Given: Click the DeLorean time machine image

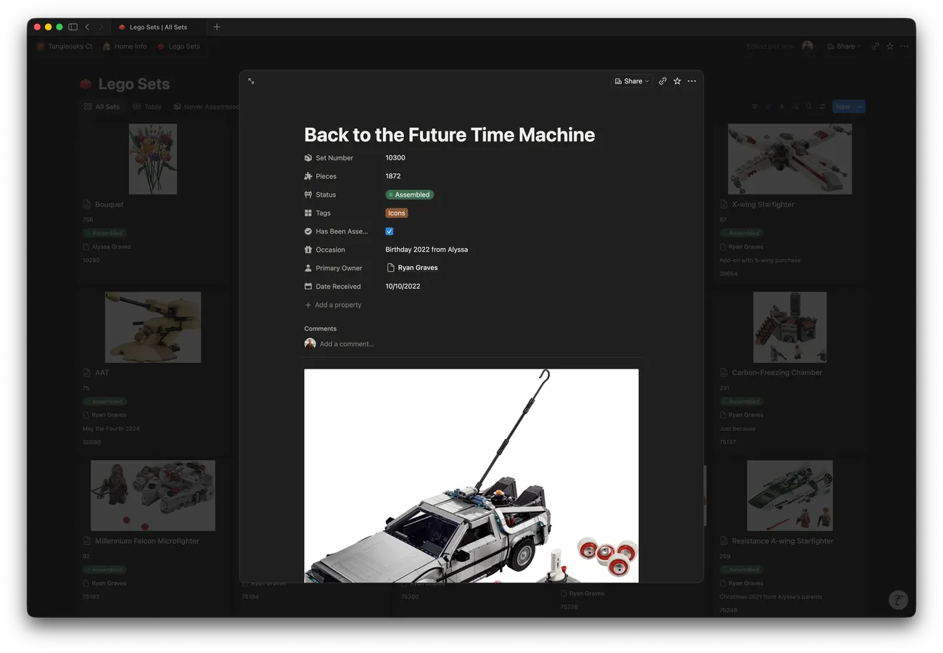Looking at the screenshot, I should click(x=471, y=476).
